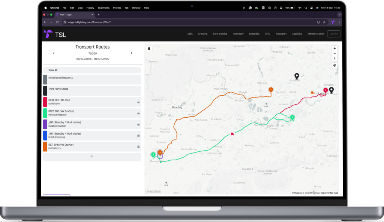384x222 pixels.
Task: Open Control Center in menu bar
Action: point(312,8)
